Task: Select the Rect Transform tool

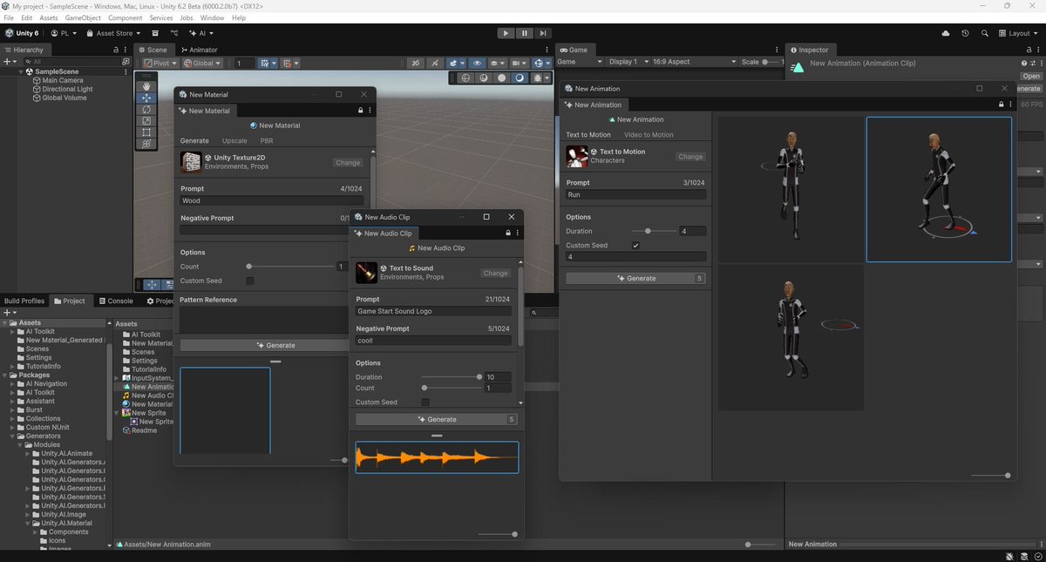Action: 146,132
